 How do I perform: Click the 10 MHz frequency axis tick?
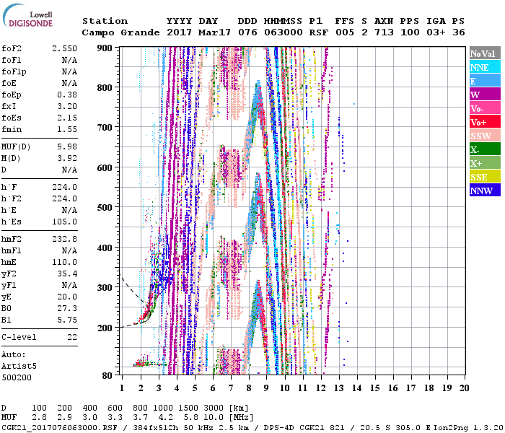pyautogui.click(x=286, y=388)
